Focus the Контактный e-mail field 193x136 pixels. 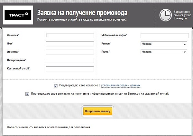click(70, 69)
